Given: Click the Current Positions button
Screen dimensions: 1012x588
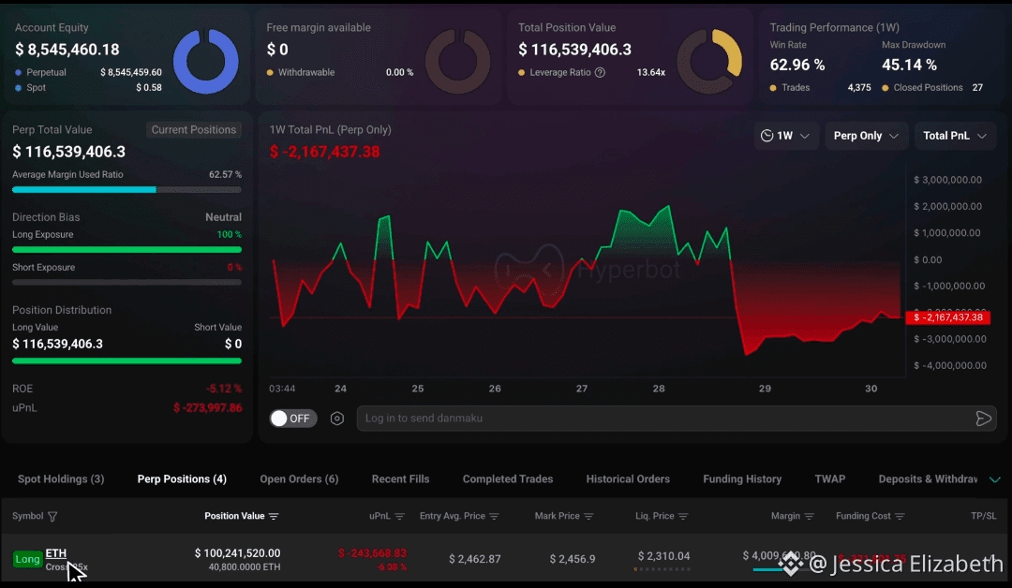Looking at the screenshot, I should [x=194, y=129].
